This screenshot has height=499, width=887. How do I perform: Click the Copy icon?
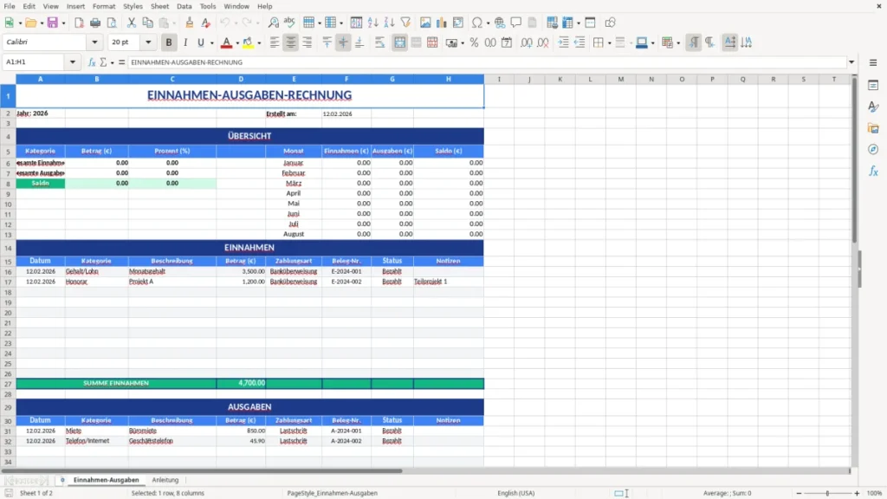pyautogui.click(x=147, y=23)
